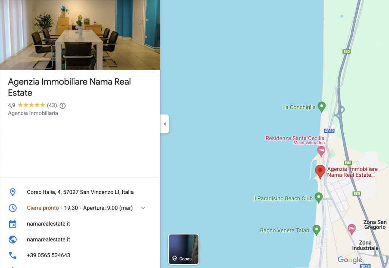Click the calendar booking icon
389x268 pixels.
[x=13, y=224]
